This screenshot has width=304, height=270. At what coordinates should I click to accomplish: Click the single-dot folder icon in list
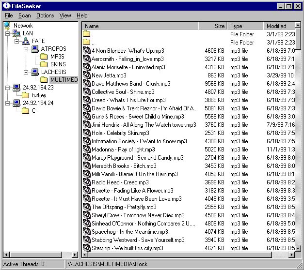tap(86, 34)
